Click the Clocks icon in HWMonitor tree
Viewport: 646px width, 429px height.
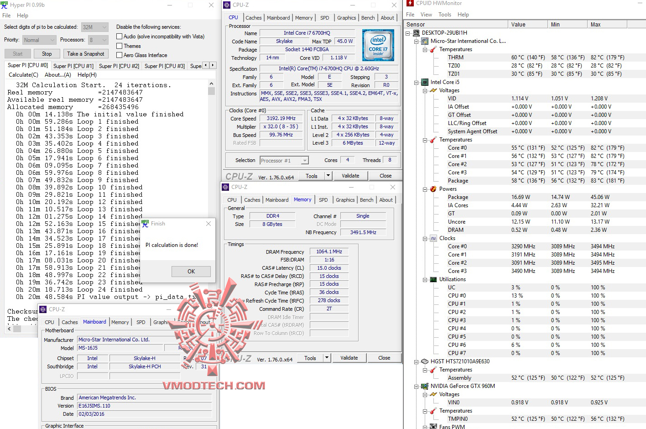tap(432, 238)
